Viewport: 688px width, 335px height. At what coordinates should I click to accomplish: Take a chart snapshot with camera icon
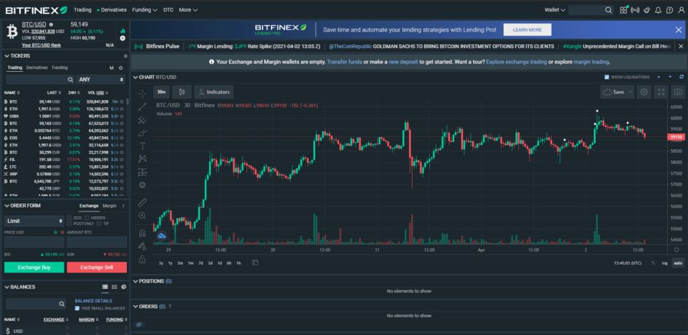(x=679, y=92)
